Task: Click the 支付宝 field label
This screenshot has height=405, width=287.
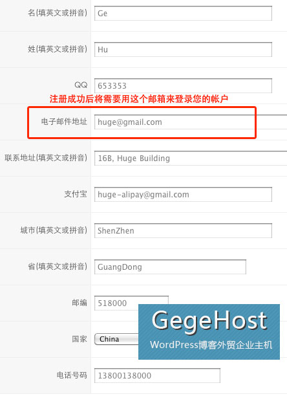Action: (76, 194)
